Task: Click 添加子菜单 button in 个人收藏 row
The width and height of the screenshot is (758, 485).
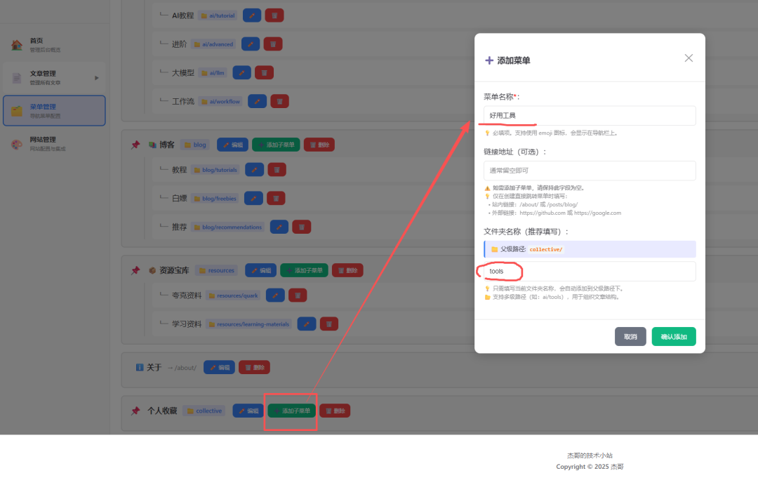Action: (x=291, y=411)
